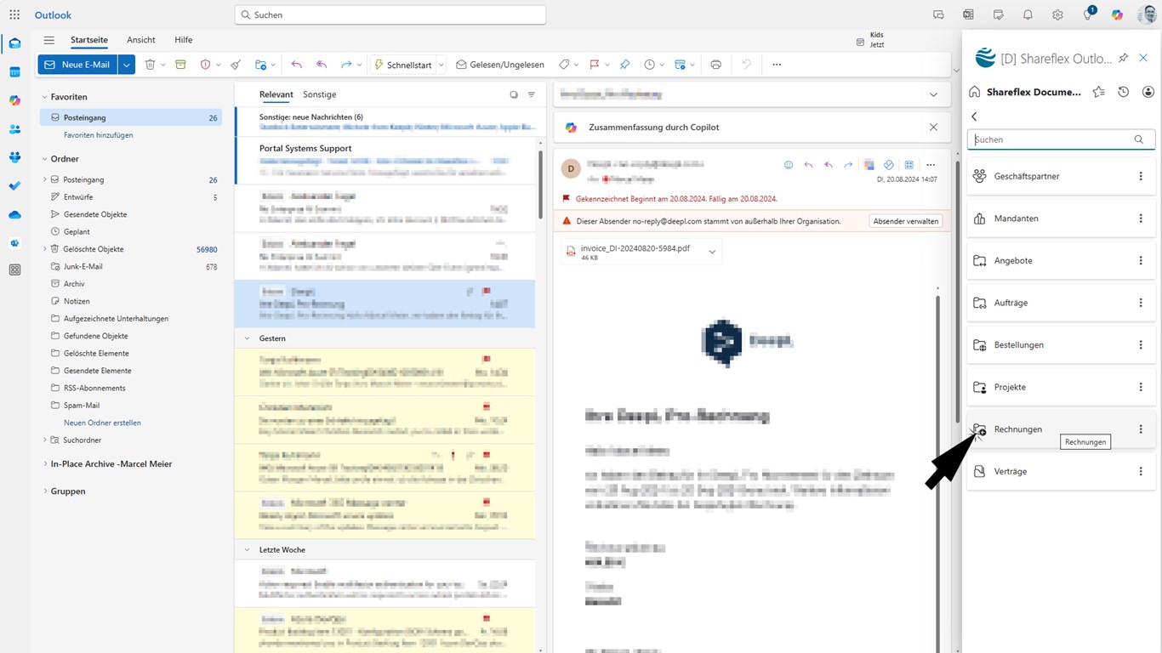Collapse the Letzte Woche message group
The width and height of the screenshot is (1162, 653).
click(x=248, y=550)
